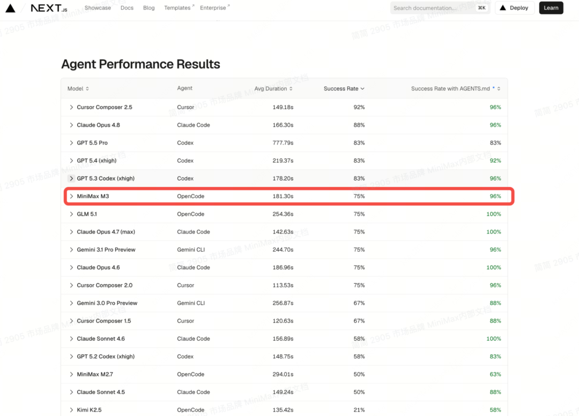Expand the Claude Opus 4.7 (max) row
579x416 pixels.
click(x=71, y=232)
